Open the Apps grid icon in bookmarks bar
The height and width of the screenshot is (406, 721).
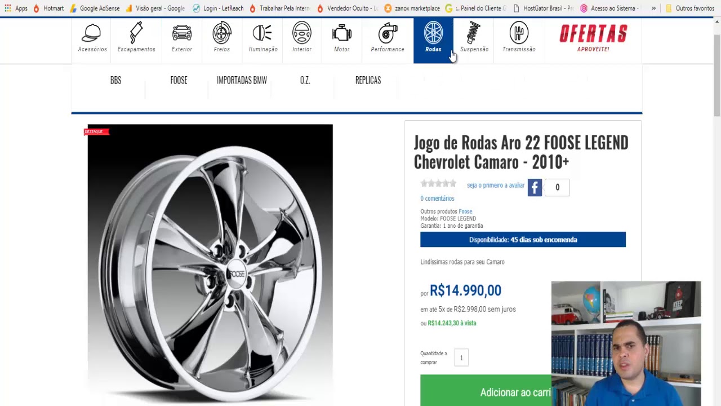(x=16, y=8)
